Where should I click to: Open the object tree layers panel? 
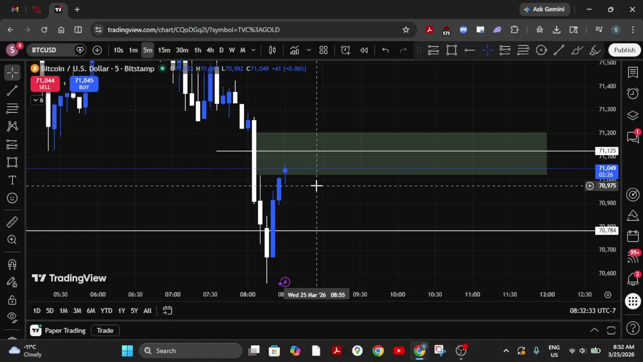coord(633,116)
